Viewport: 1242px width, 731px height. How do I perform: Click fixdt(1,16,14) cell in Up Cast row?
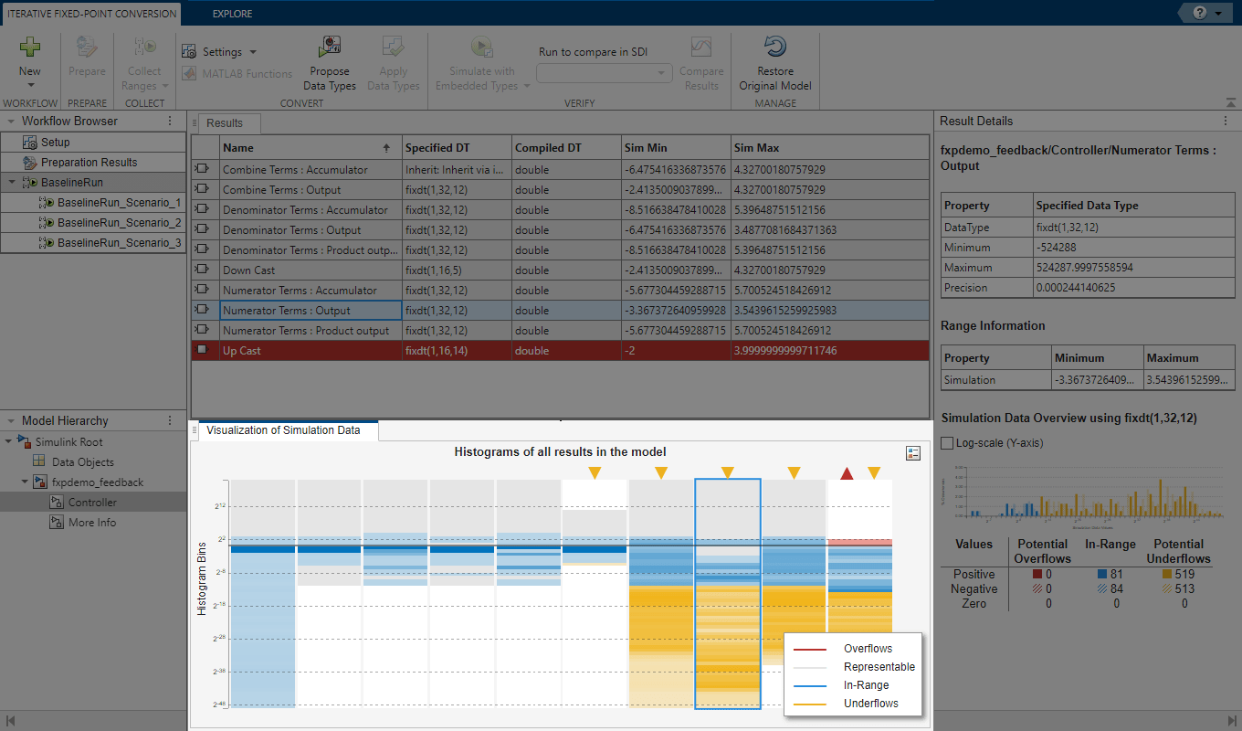click(x=457, y=351)
